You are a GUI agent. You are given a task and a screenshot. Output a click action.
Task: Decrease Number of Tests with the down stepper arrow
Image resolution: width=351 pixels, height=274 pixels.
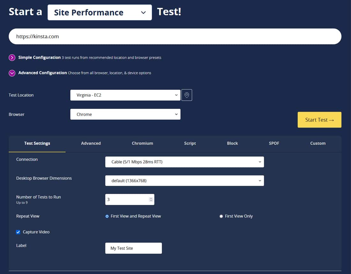point(151,201)
